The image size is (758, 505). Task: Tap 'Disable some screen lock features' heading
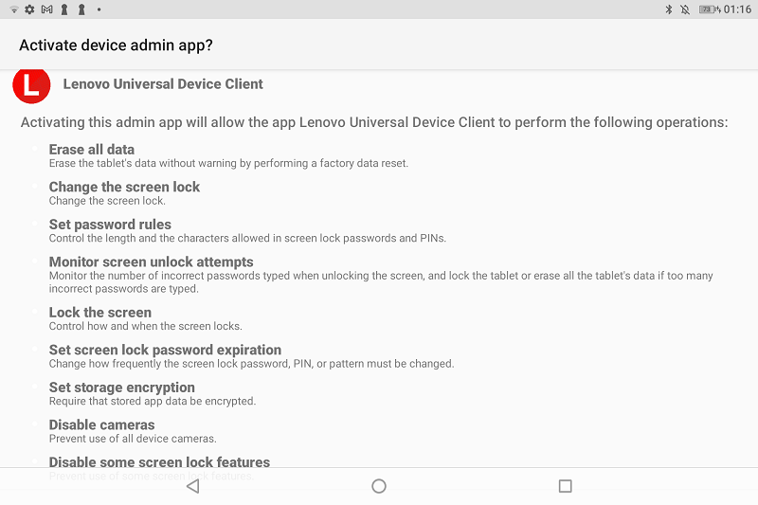[x=159, y=462]
